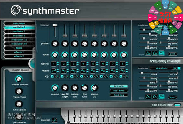Click the tone knob for harmonic 8
The width and height of the screenshot is (183, 124).
pyautogui.click(x=124, y=55)
